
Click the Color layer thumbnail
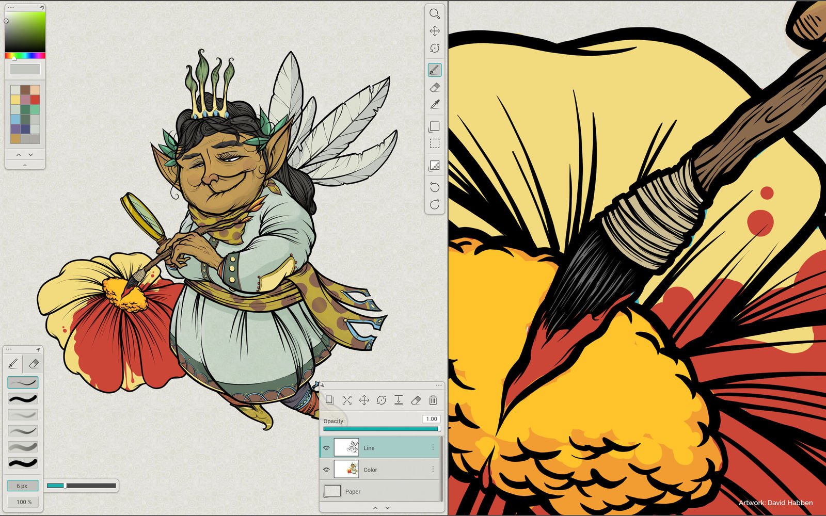(x=346, y=469)
